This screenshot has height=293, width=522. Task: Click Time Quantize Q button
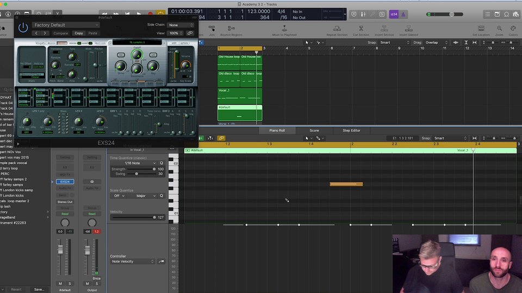click(x=161, y=163)
